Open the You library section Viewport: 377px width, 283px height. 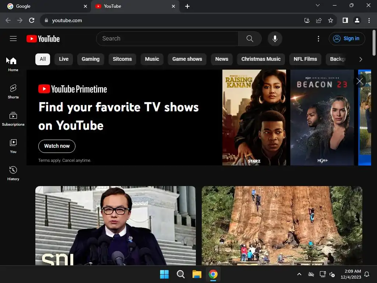13,146
